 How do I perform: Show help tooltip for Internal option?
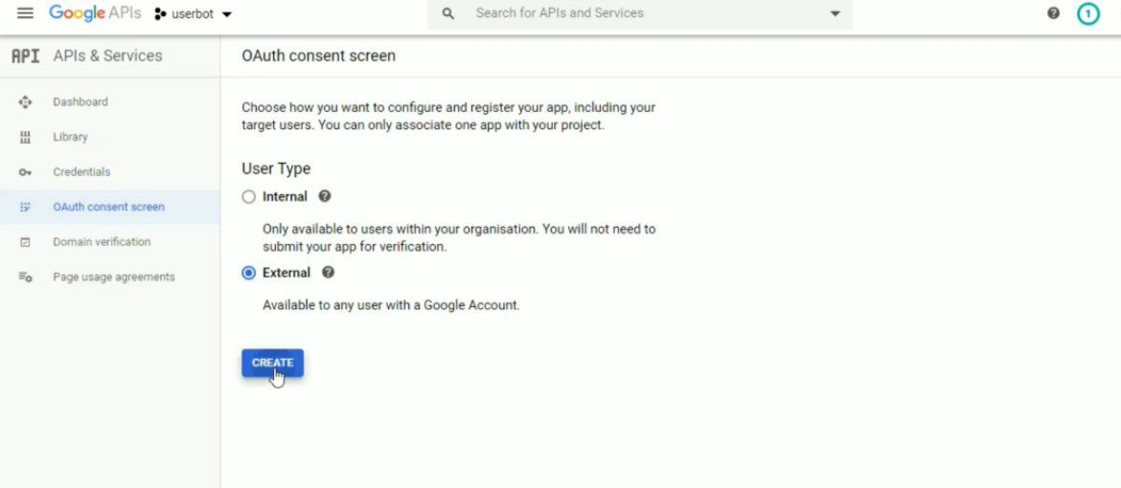coord(325,196)
